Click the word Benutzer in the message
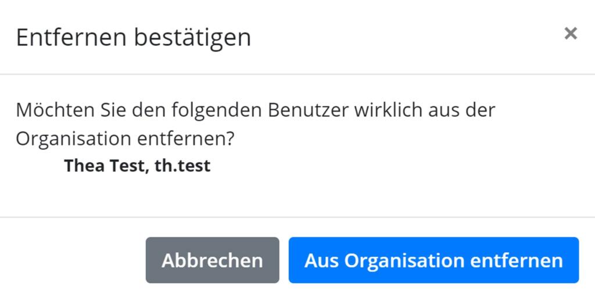This screenshot has height=297, width=595. [x=308, y=110]
